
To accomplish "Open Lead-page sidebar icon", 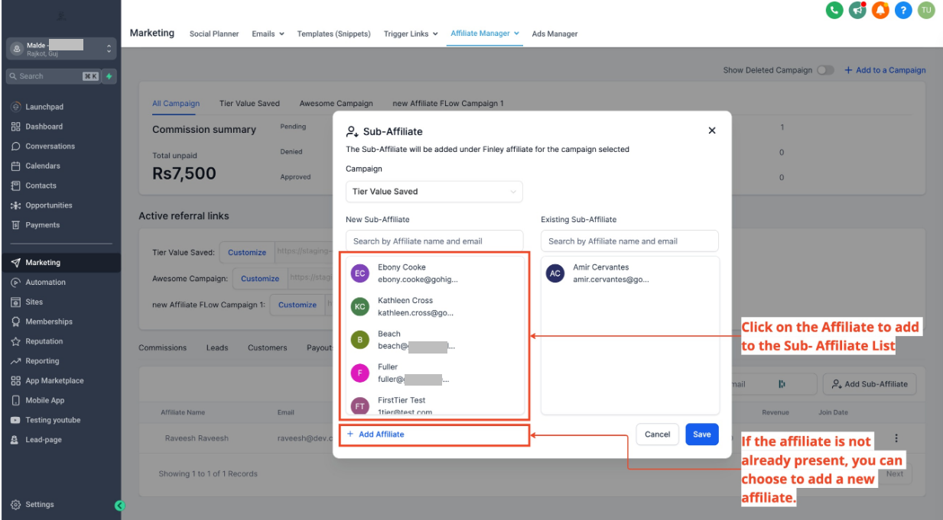I will [15, 440].
